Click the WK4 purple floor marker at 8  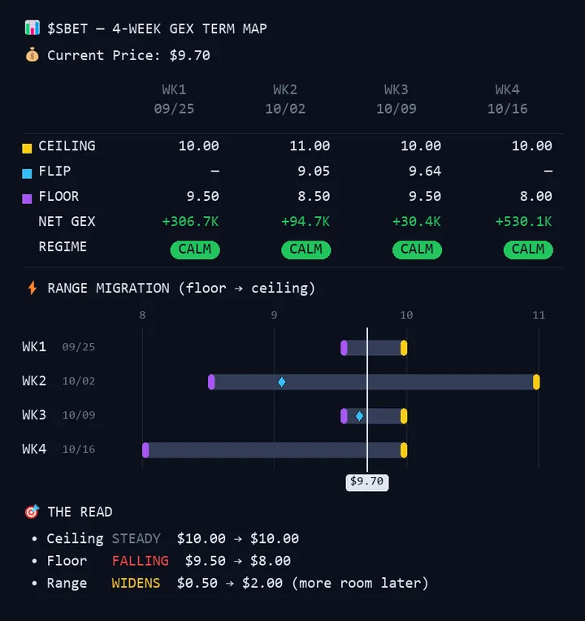[145, 450]
